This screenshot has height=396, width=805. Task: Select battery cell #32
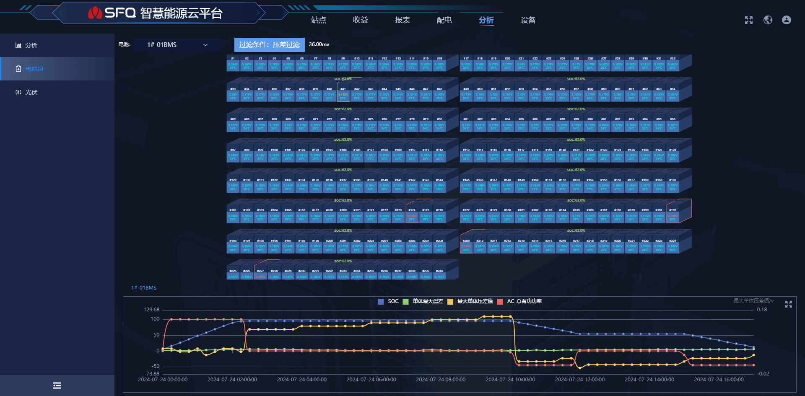click(673, 63)
